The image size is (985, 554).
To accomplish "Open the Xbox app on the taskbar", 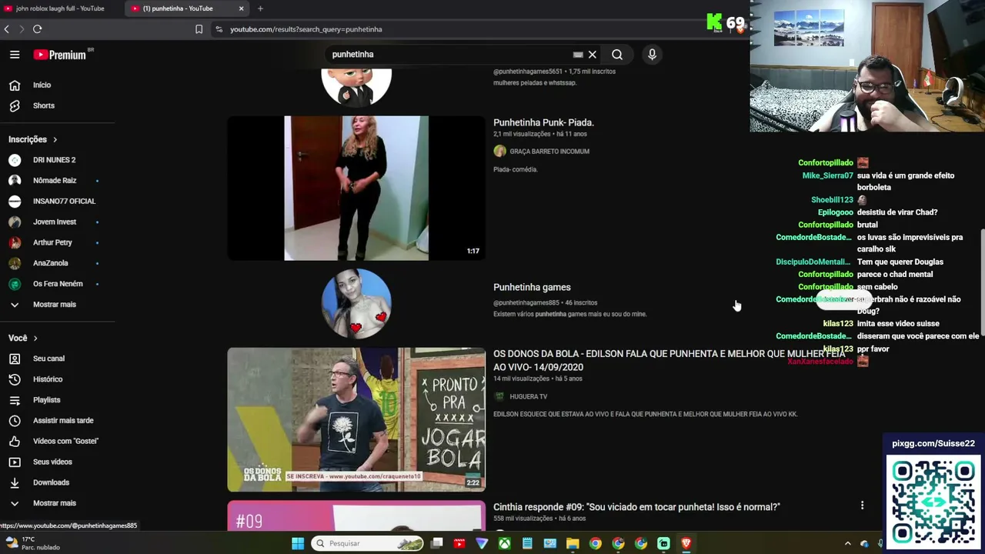I will [x=505, y=544].
